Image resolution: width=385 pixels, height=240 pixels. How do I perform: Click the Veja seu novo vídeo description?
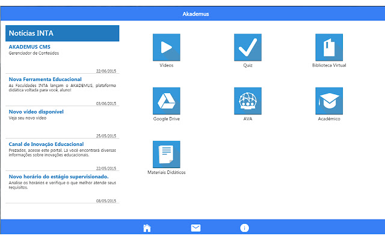point(28,118)
